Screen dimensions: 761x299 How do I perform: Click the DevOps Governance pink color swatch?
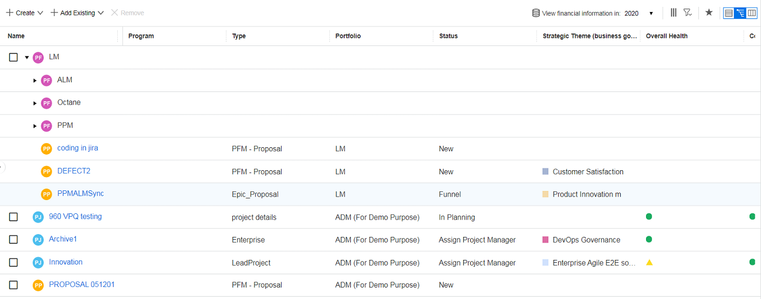(x=545, y=240)
